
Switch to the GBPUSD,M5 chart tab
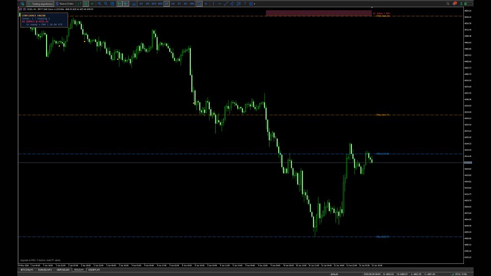pyautogui.click(x=63, y=270)
